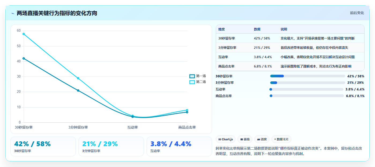Click the title 两场直播关键行为指标的变化方向
The height and width of the screenshot is (167, 375).
coord(57,13)
